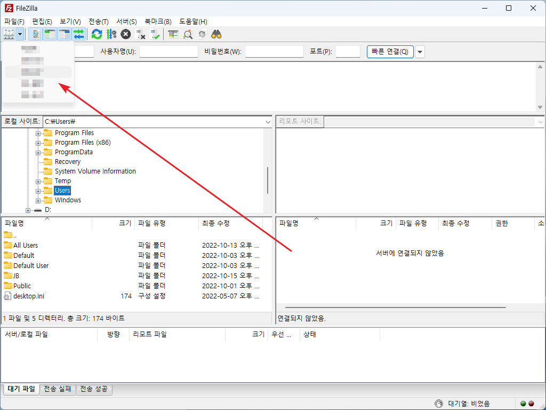Sort local files by 파일 유형 column

[x=166, y=223]
